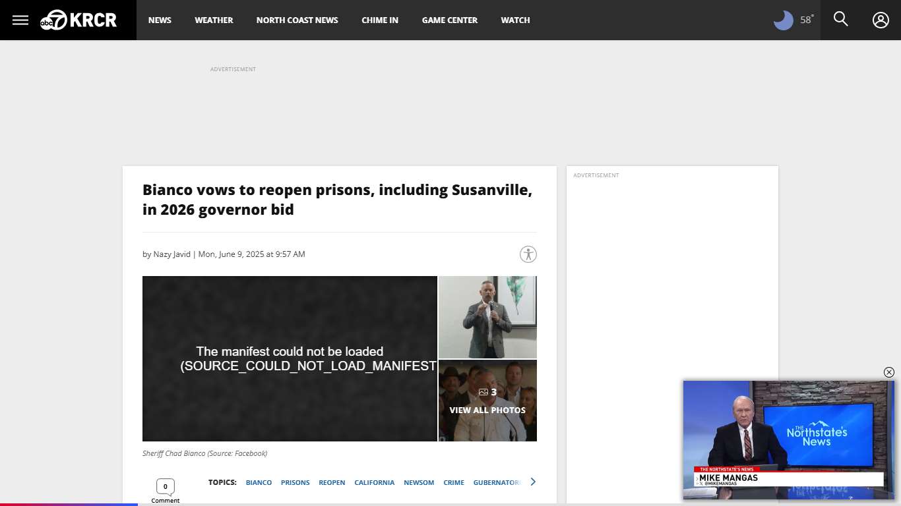This screenshot has height=506, width=901.
Task: Go to North Coast News section
Action: 297,20
